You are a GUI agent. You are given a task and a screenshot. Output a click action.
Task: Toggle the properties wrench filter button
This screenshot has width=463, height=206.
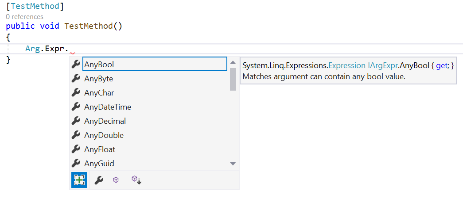click(x=99, y=180)
